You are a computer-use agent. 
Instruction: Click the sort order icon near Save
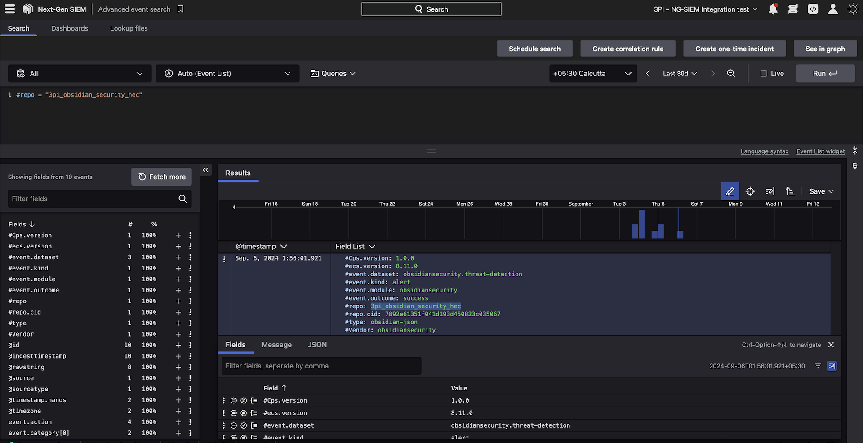[x=791, y=191]
